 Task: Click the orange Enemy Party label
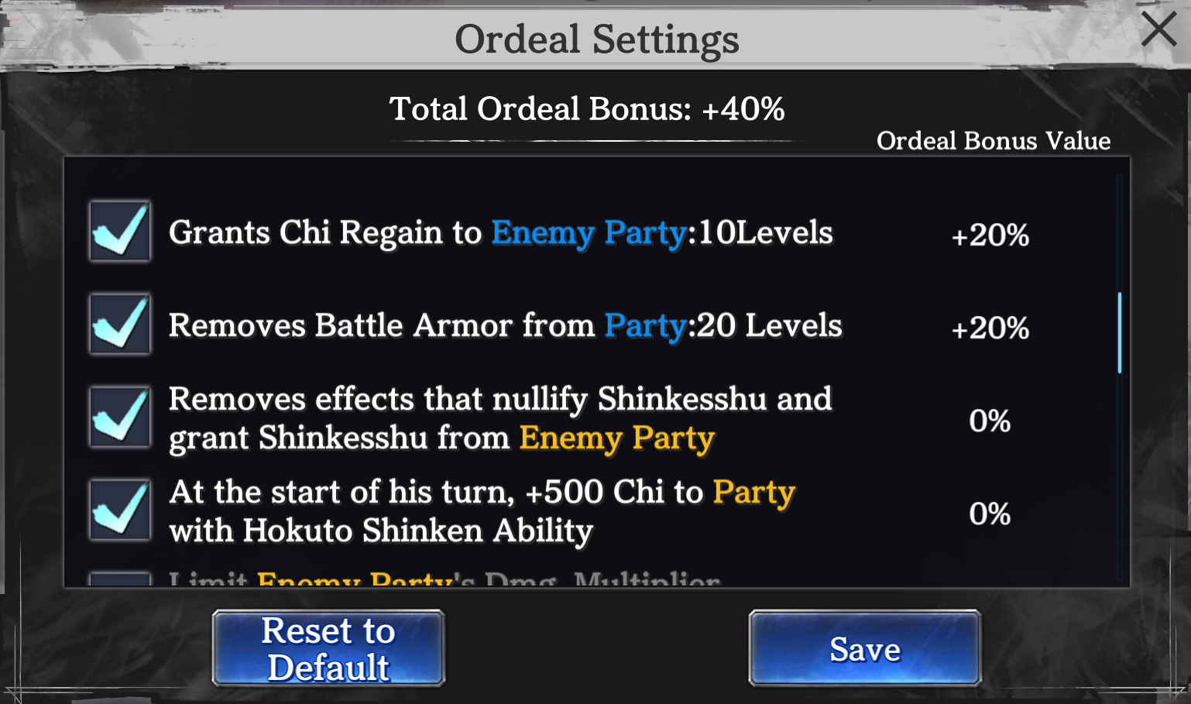pyautogui.click(x=617, y=438)
